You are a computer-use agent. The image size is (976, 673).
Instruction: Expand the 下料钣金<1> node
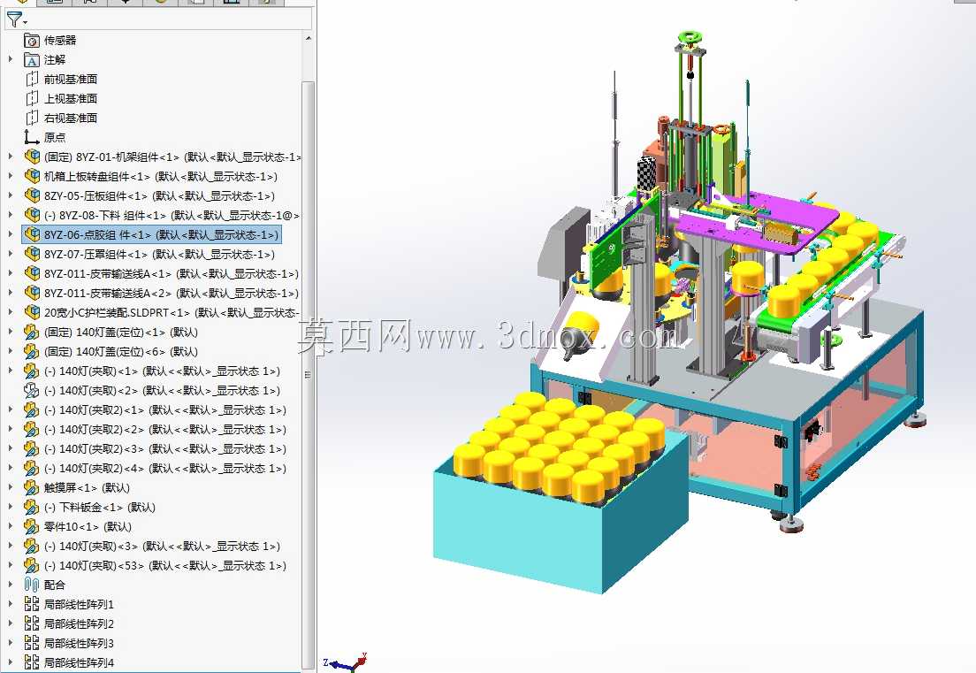click(x=10, y=507)
